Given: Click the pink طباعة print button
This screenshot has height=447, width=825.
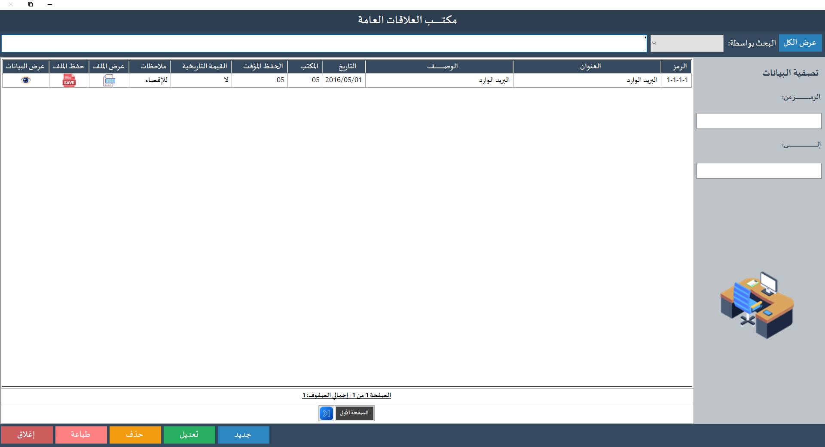Looking at the screenshot, I should tap(81, 435).
